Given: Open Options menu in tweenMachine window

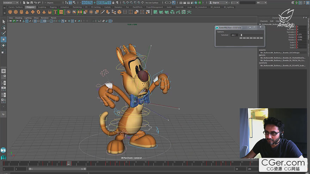Looking at the screenshot, I should 221,32.
